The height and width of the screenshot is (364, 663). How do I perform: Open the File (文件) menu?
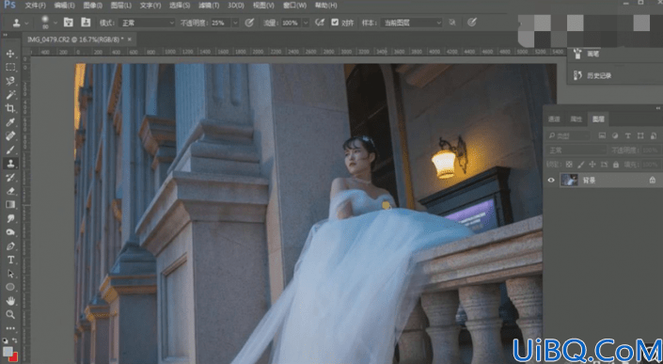pyautogui.click(x=35, y=6)
